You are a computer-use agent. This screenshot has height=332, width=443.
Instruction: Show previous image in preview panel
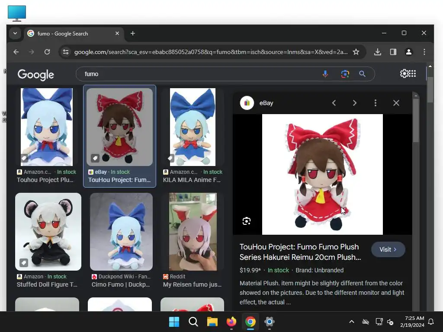[334, 103]
